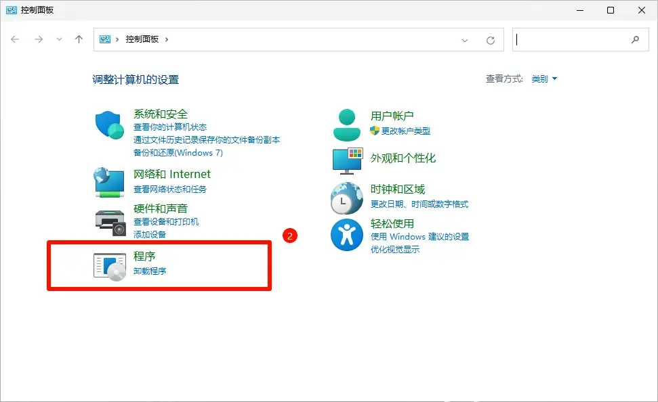Open 系统和安全 shield icon

pos(108,126)
